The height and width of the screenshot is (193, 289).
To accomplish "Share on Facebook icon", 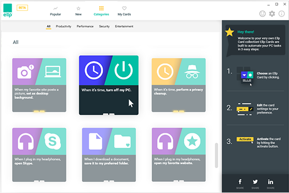I will [240, 182].
